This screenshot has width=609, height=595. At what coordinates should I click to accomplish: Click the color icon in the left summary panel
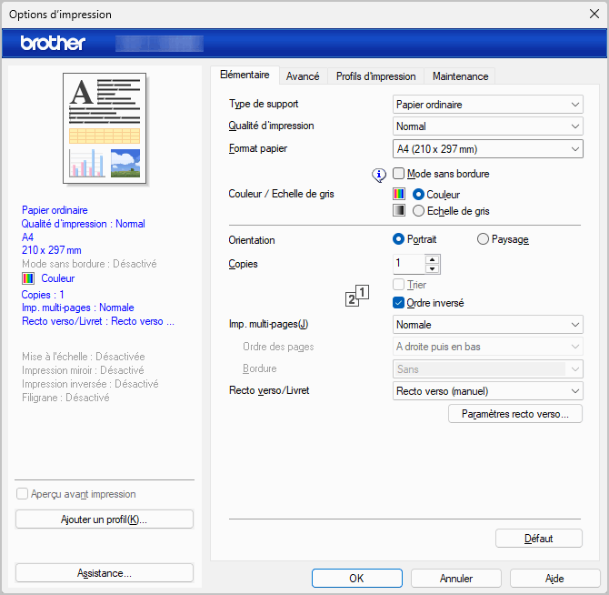(28, 278)
